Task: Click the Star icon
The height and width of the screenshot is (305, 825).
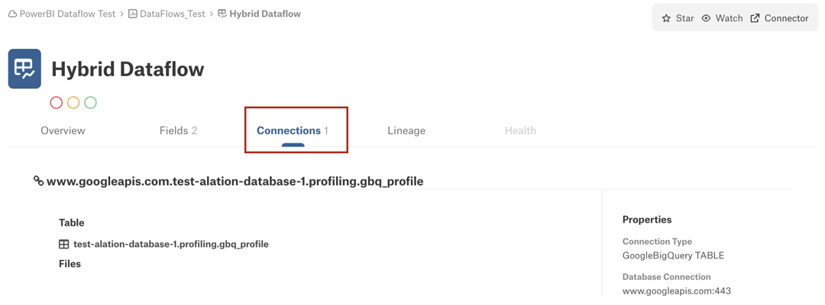Action: (666, 18)
